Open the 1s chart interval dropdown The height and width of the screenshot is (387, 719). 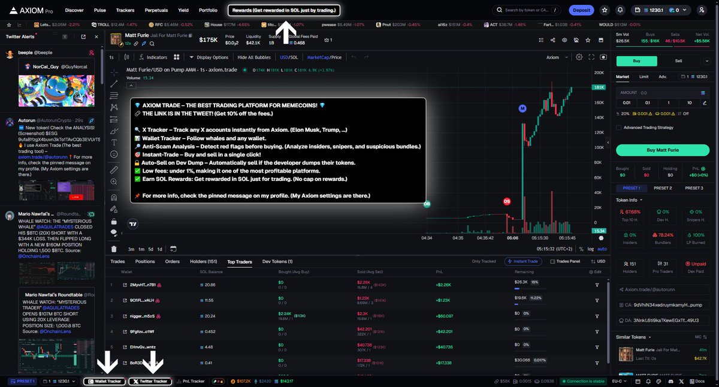tap(111, 58)
